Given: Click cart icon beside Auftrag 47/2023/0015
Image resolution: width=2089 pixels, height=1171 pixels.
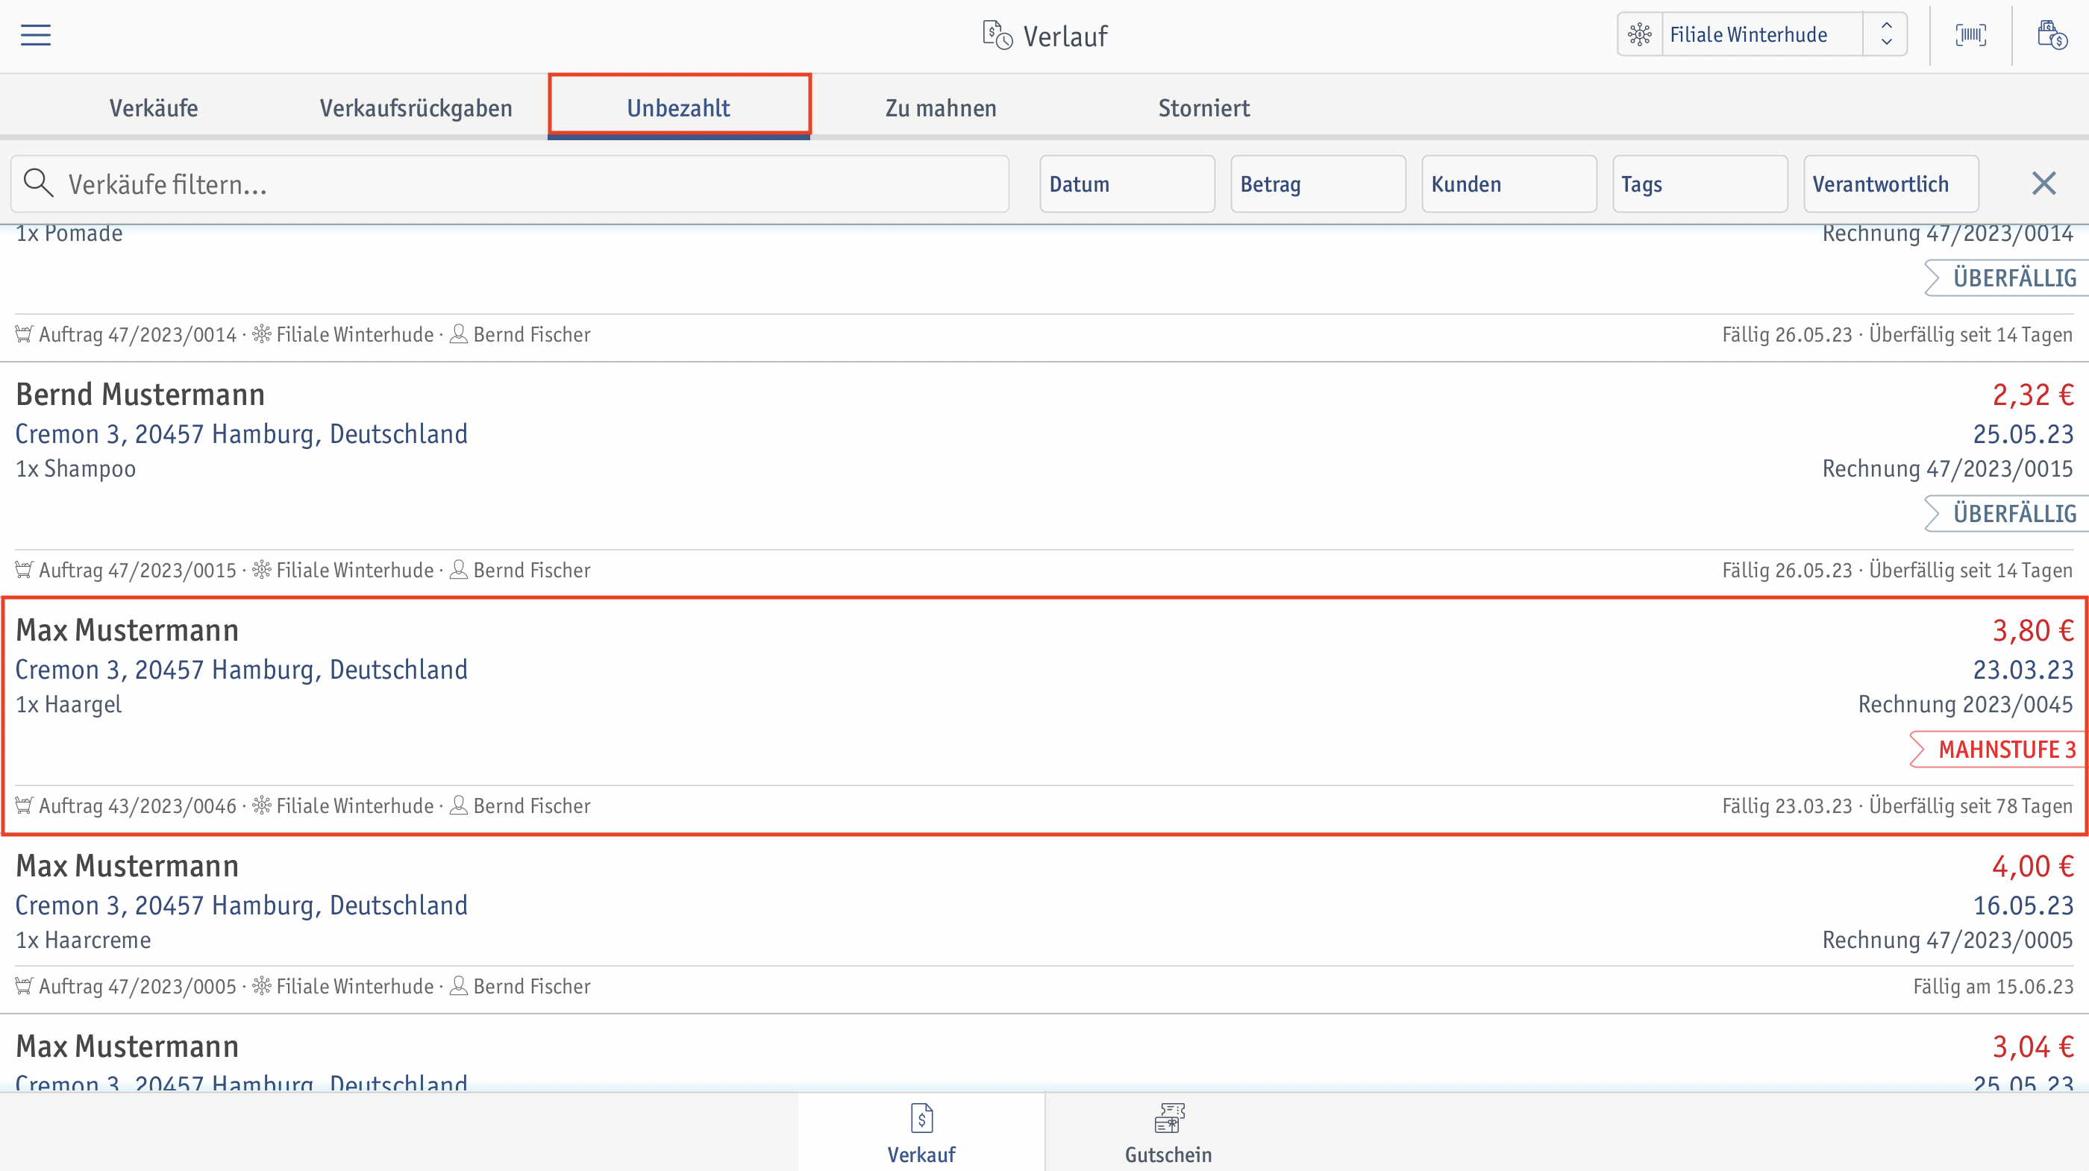Looking at the screenshot, I should coord(25,570).
